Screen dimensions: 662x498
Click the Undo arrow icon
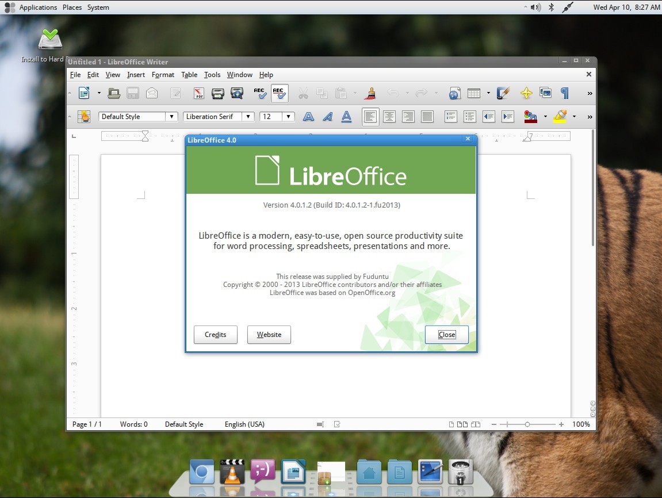pyautogui.click(x=393, y=93)
